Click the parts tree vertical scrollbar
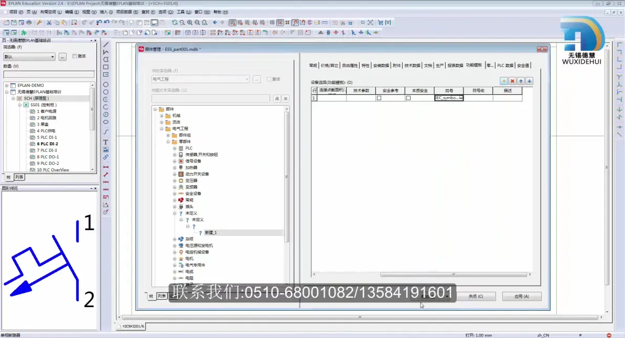This screenshot has height=338, width=625. click(286, 176)
